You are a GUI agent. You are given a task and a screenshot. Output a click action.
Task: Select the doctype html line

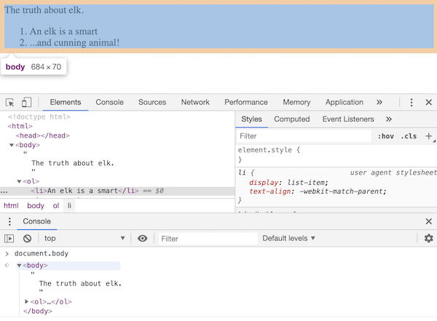coord(39,116)
